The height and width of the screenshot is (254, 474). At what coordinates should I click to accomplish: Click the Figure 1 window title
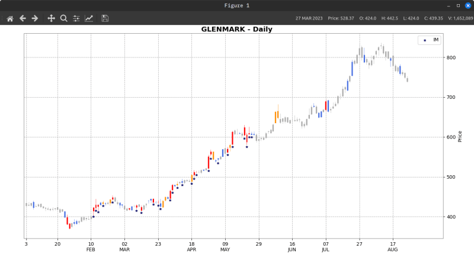tap(236, 5)
